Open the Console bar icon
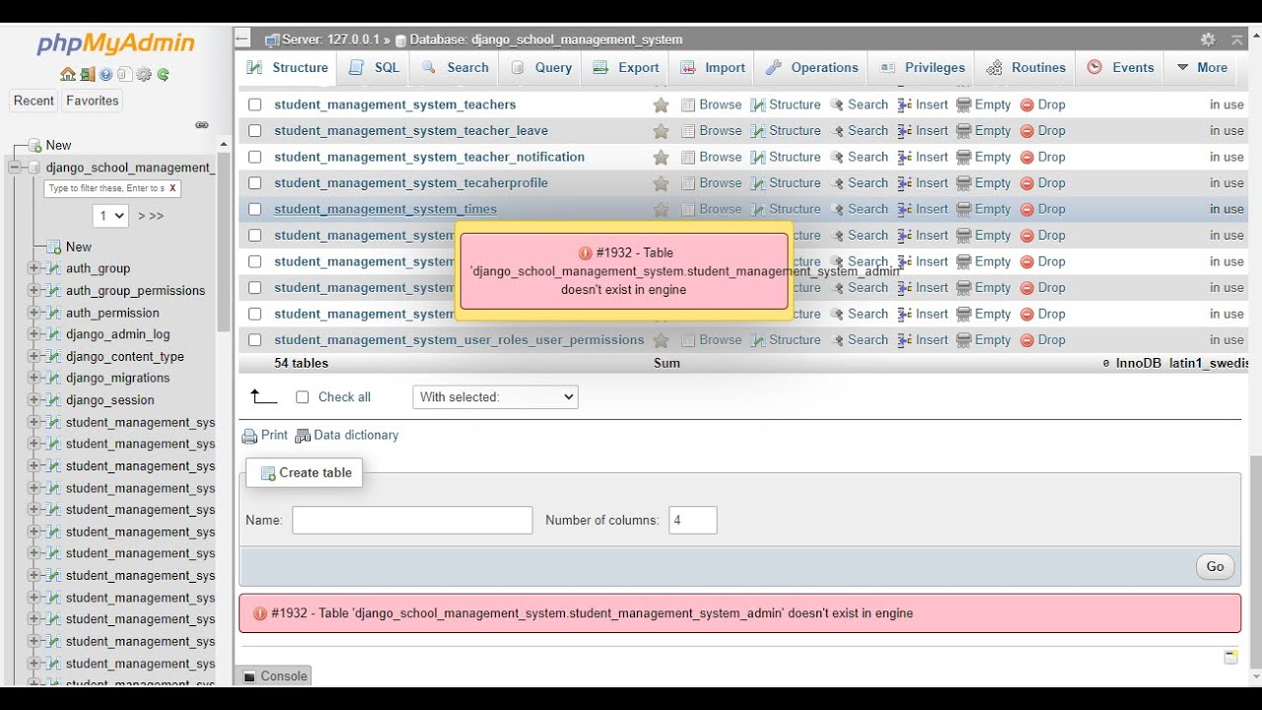 [x=249, y=676]
